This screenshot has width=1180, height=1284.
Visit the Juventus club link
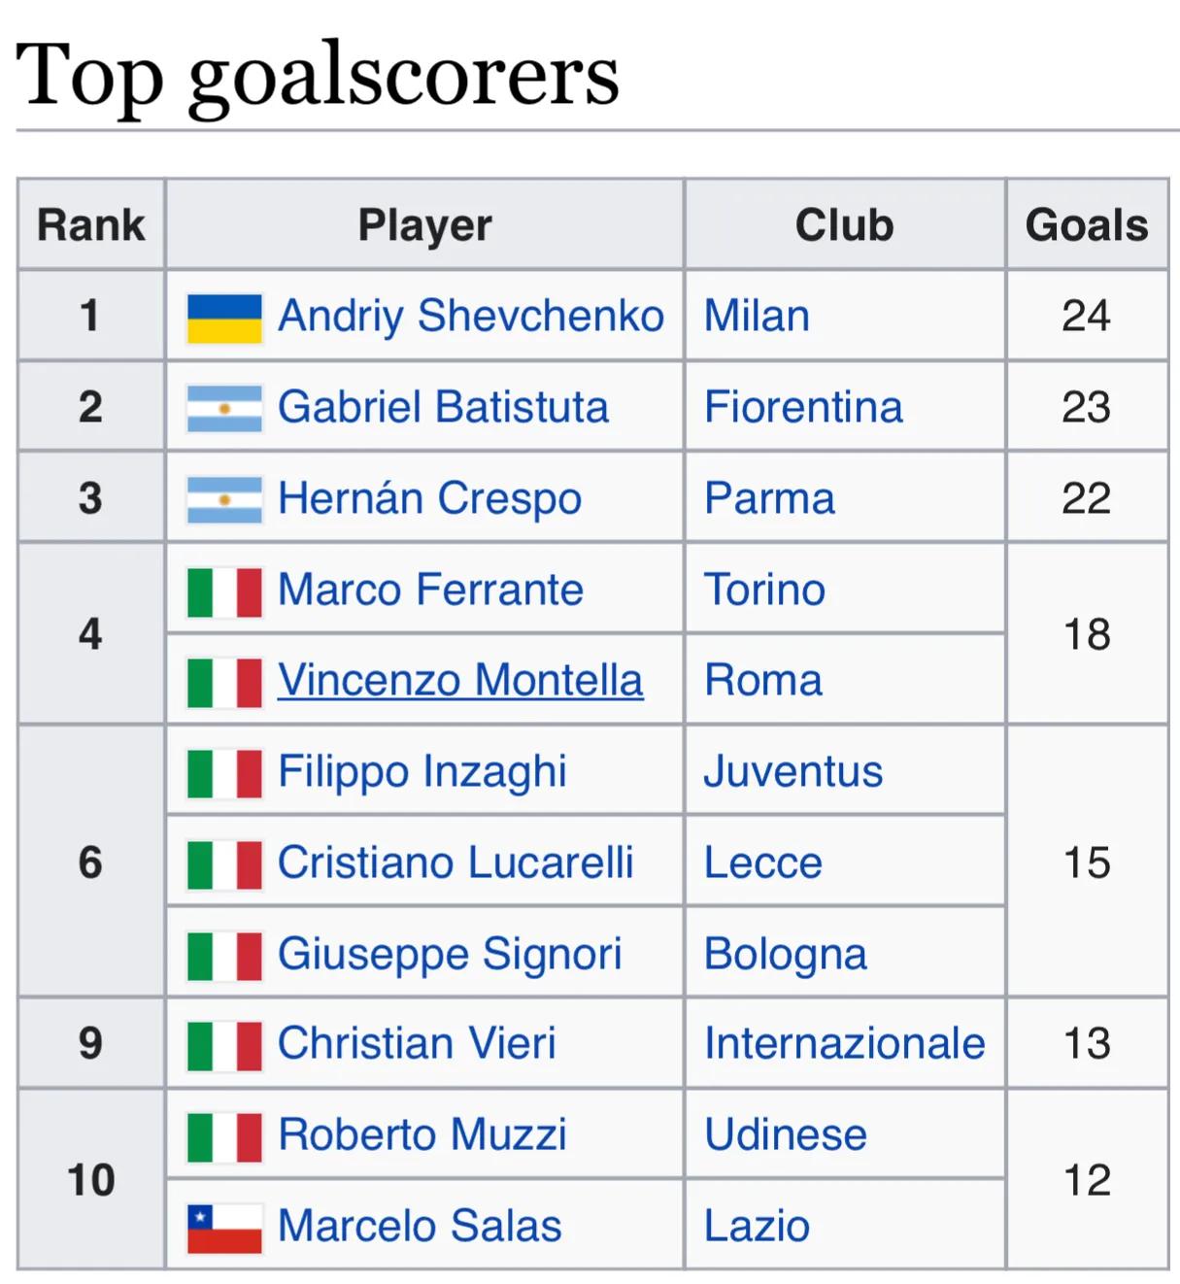pyautogui.click(x=792, y=771)
